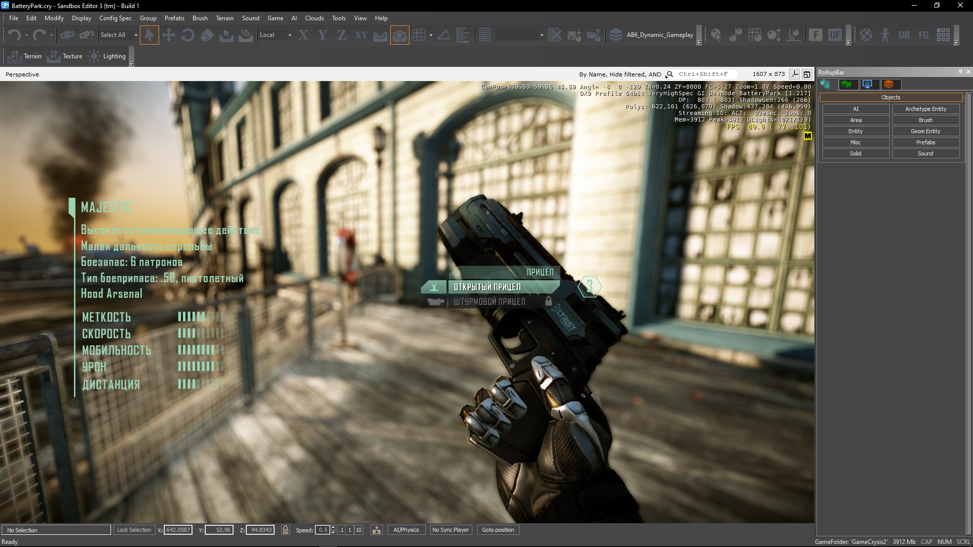Open the Terrain menu
973x547 pixels.
(224, 18)
